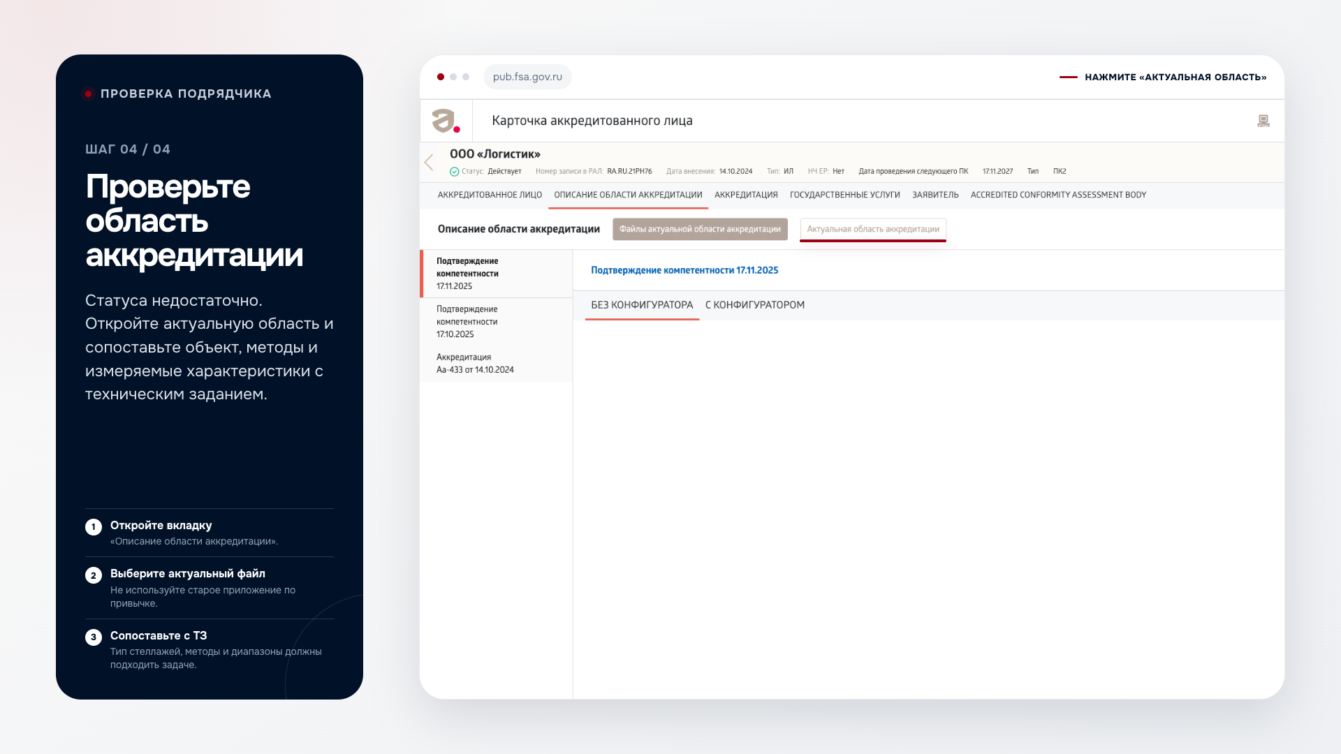Click the НЧ ЕР value Нет
This screenshot has width=1341, height=754.
(838, 172)
